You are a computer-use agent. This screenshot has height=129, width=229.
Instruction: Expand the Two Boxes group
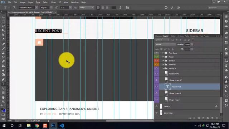pos(163,53)
